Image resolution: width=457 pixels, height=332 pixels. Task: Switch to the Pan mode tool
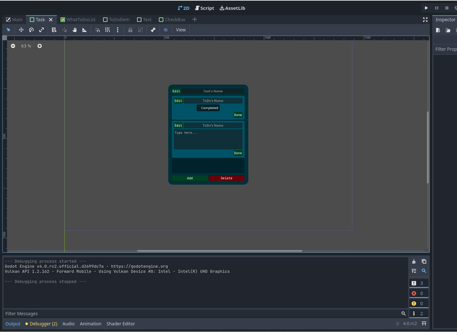75,30
